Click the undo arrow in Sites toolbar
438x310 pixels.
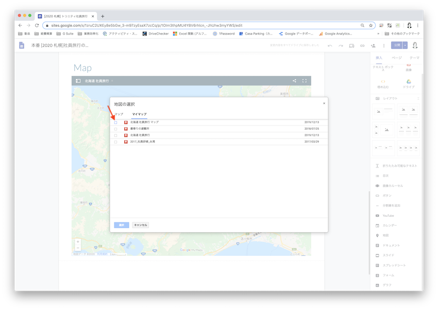tap(330, 45)
